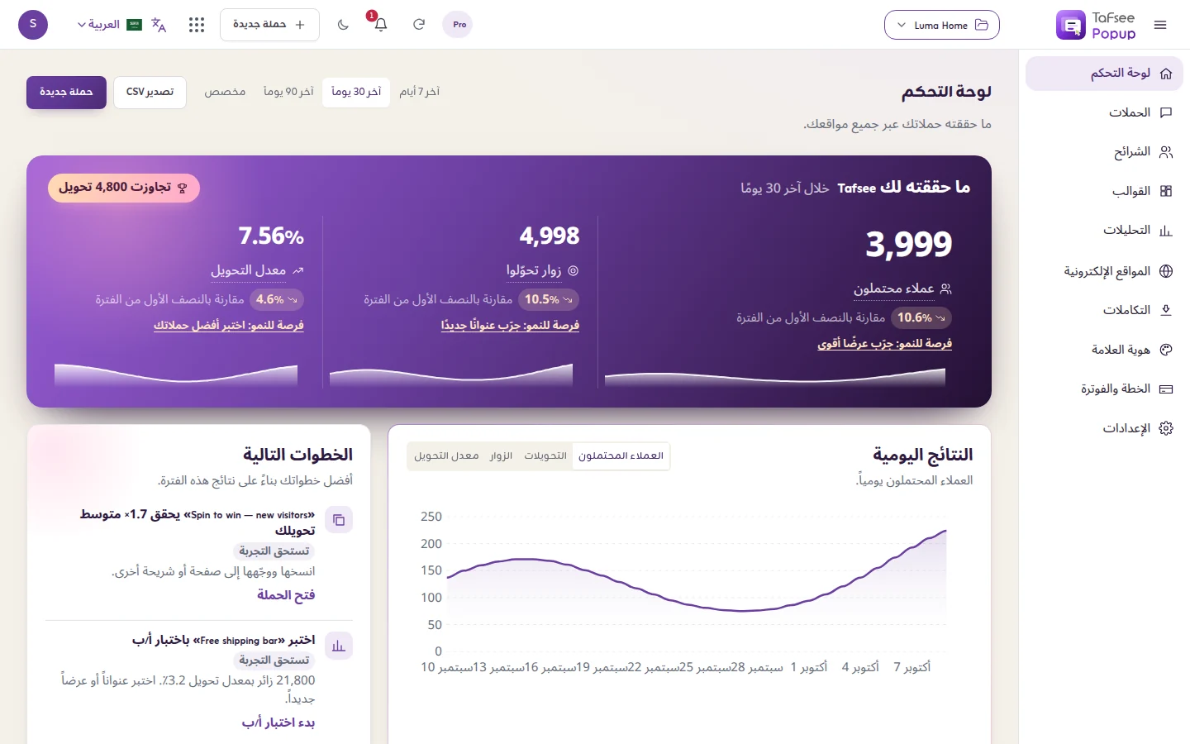The image size is (1190, 744).
Task: Click the purple حملة جديدة button
Action: [x=66, y=92]
